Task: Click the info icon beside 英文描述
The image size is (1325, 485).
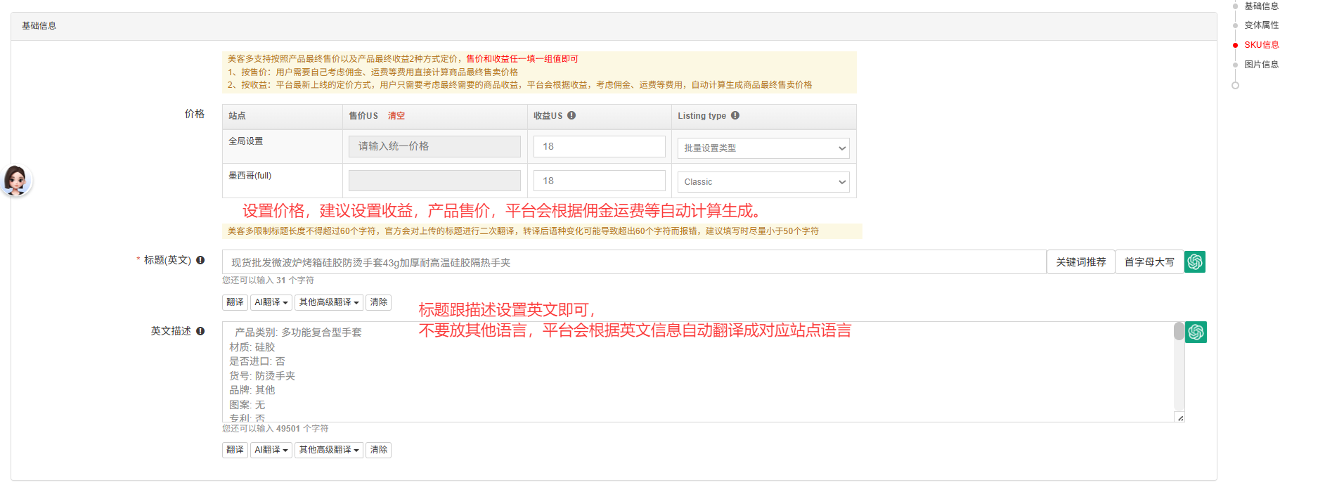Action: click(200, 331)
